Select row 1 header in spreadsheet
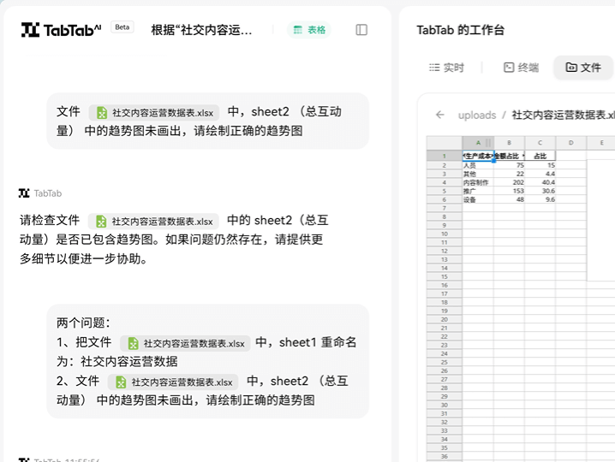Image resolution: width=615 pixels, height=462 pixels. 444,156
